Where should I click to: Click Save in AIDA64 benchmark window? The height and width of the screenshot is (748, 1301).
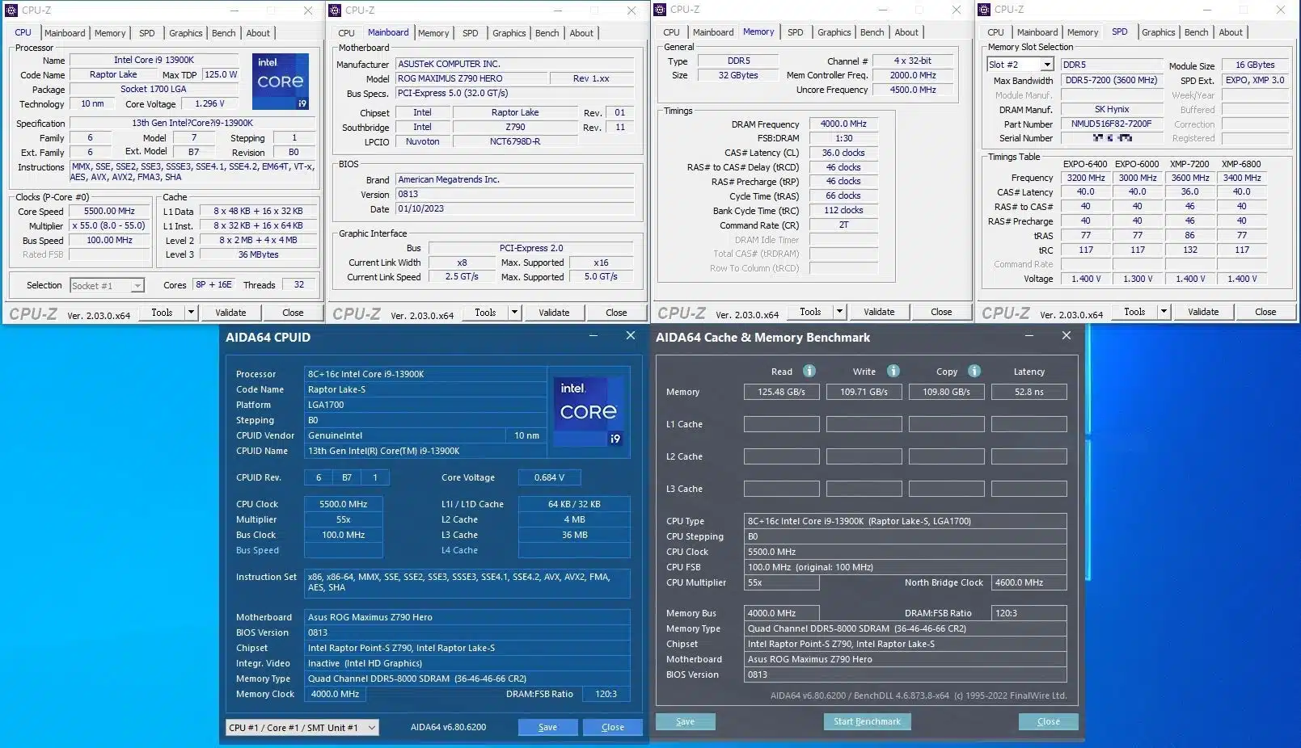pos(685,721)
